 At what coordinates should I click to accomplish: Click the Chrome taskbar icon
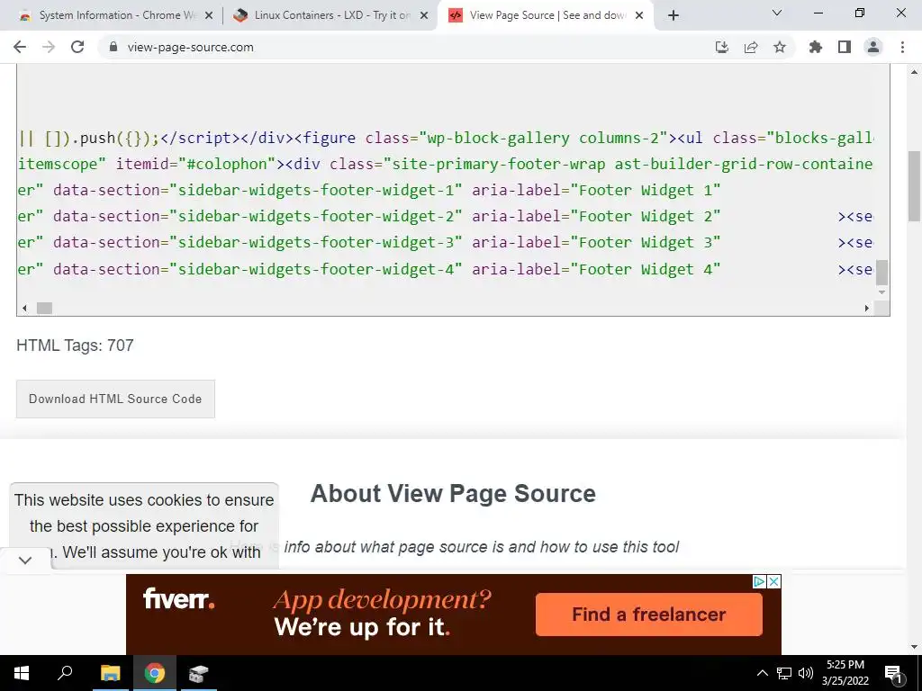[x=155, y=673]
